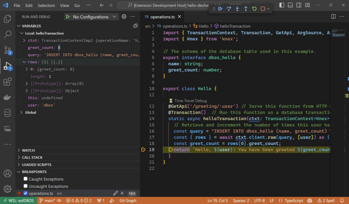Toggle the bottom panel layout button
Image resolution: width=349 pixels, height=204 pixels.
click(x=290, y=5)
